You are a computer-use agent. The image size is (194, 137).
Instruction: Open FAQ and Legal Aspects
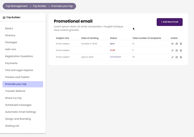pos(19,70)
